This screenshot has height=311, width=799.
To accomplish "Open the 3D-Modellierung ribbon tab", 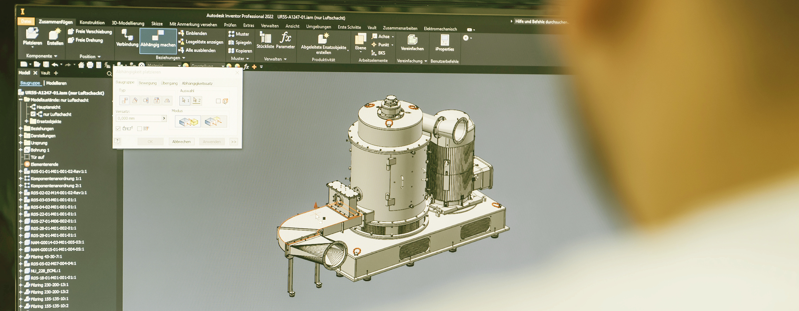I will pyautogui.click(x=128, y=23).
